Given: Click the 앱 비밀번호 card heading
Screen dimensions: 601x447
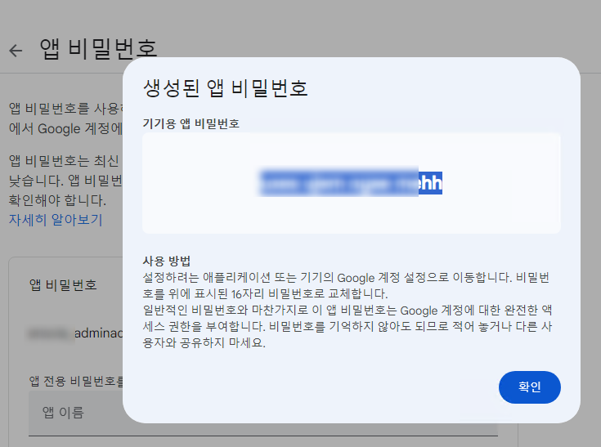Looking at the screenshot, I should 63,284.
